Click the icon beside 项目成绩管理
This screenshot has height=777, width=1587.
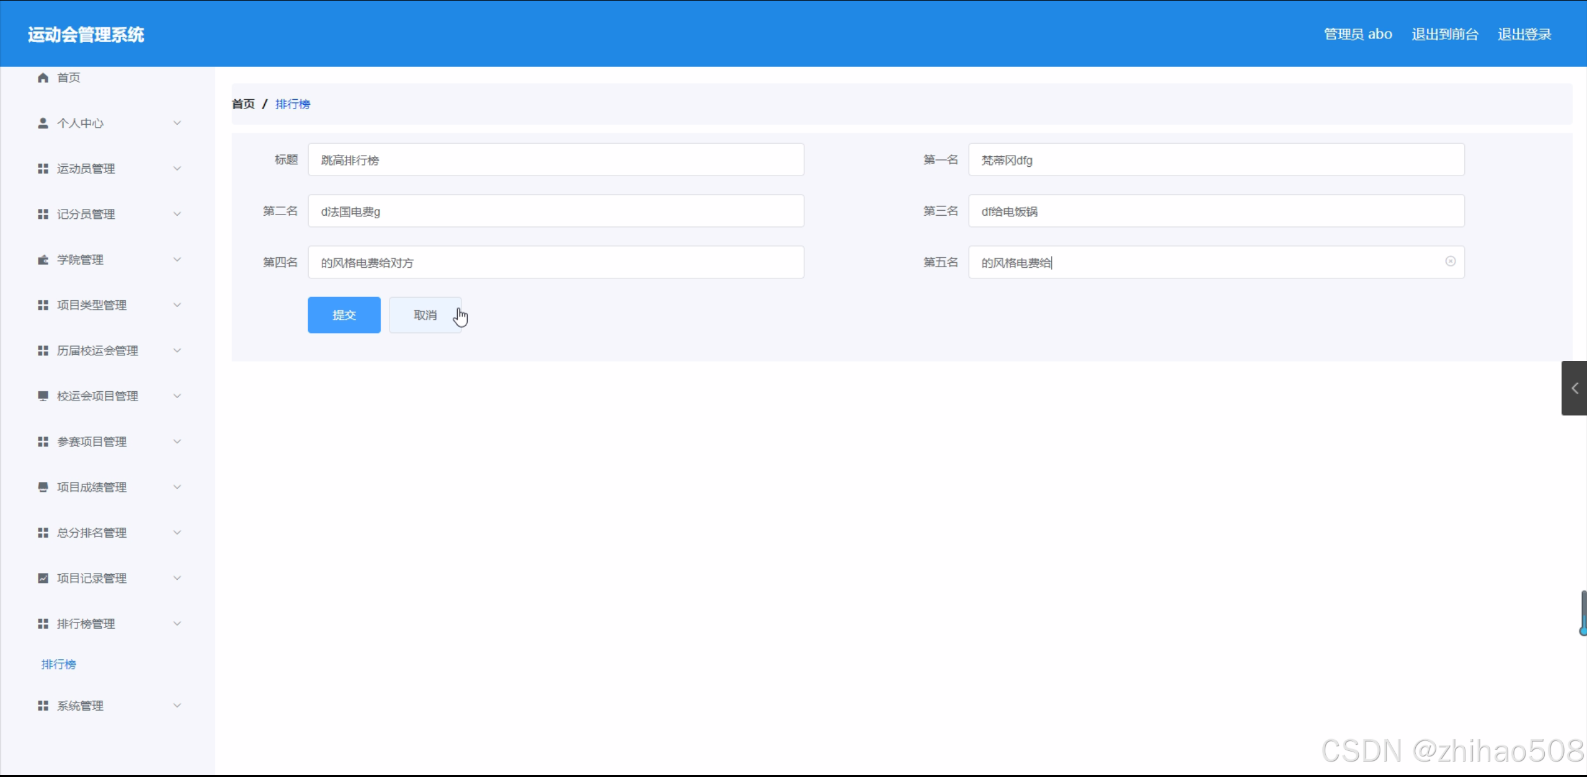[x=43, y=487]
